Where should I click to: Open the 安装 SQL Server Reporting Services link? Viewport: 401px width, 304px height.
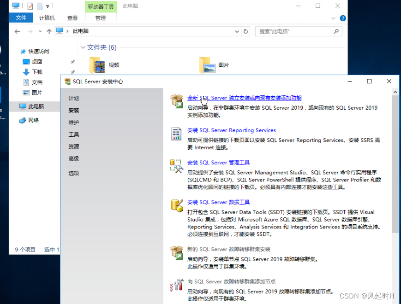[x=231, y=130]
